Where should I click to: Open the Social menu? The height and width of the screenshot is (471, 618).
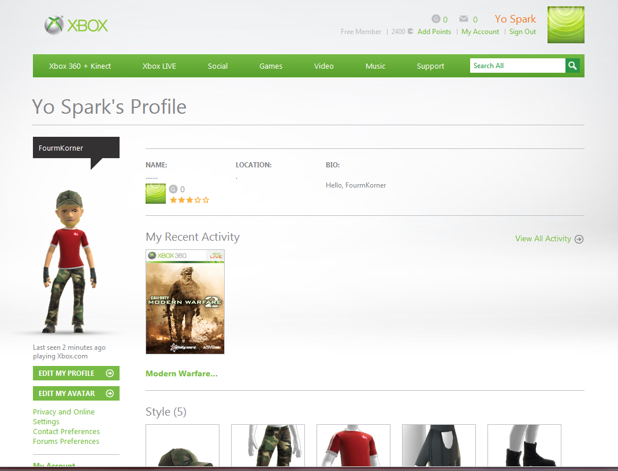tap(218, 66)
